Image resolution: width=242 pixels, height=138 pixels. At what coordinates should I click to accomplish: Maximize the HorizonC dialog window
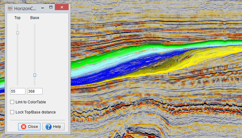point(51,7)
